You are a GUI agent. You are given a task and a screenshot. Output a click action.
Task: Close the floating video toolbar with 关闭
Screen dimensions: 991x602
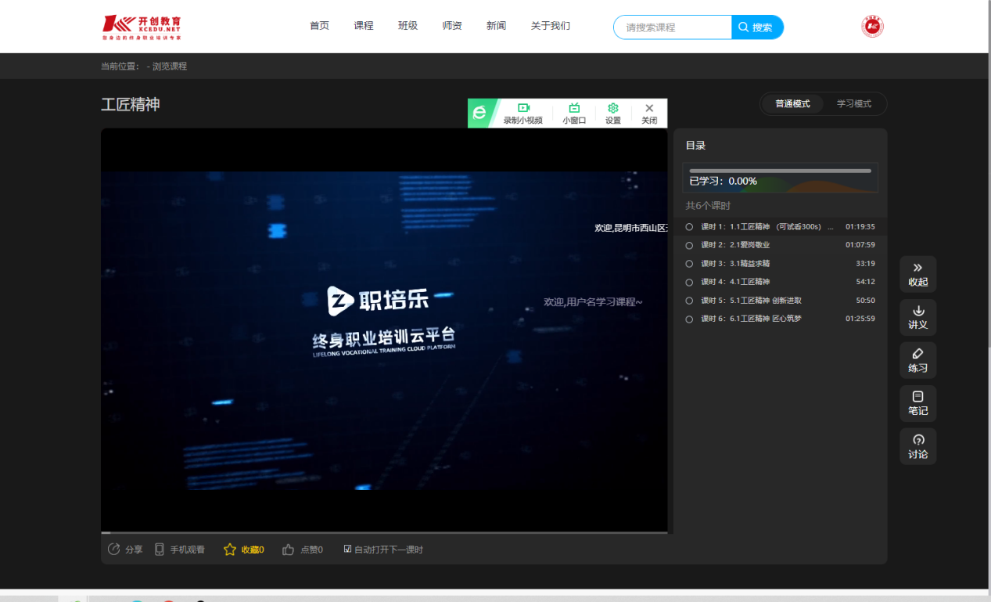(x=649, y=114)
